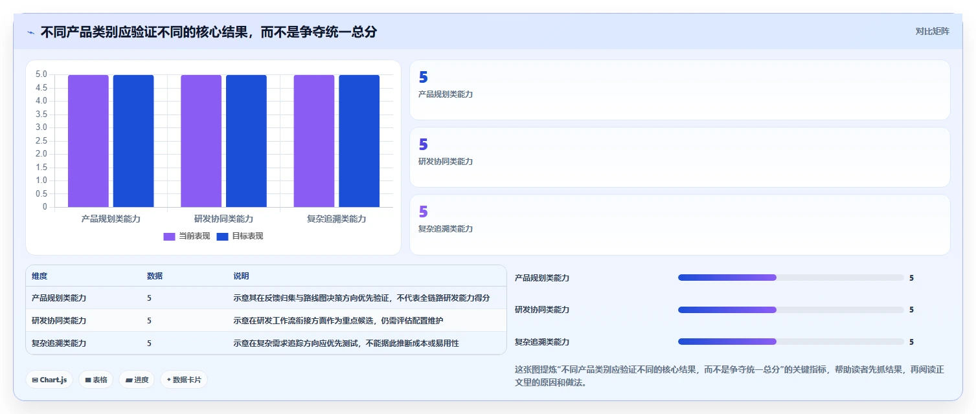Select the purple bar for 复杂追溯类能力

click(x=314, y=141)
